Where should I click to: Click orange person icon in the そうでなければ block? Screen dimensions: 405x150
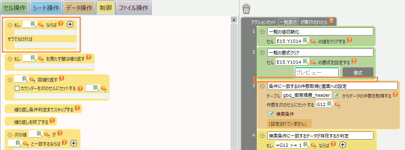[41, 25]
